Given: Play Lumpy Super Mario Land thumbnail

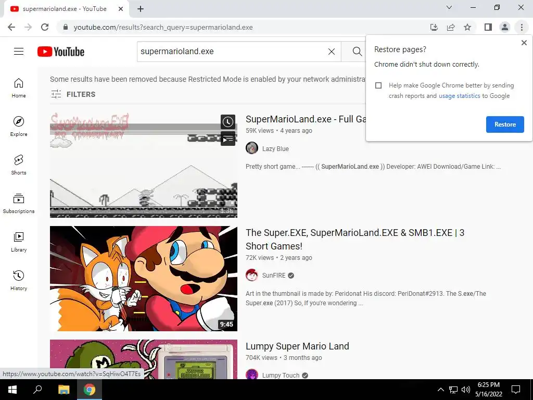Looking at the screenshot, I should pos(144,359).
